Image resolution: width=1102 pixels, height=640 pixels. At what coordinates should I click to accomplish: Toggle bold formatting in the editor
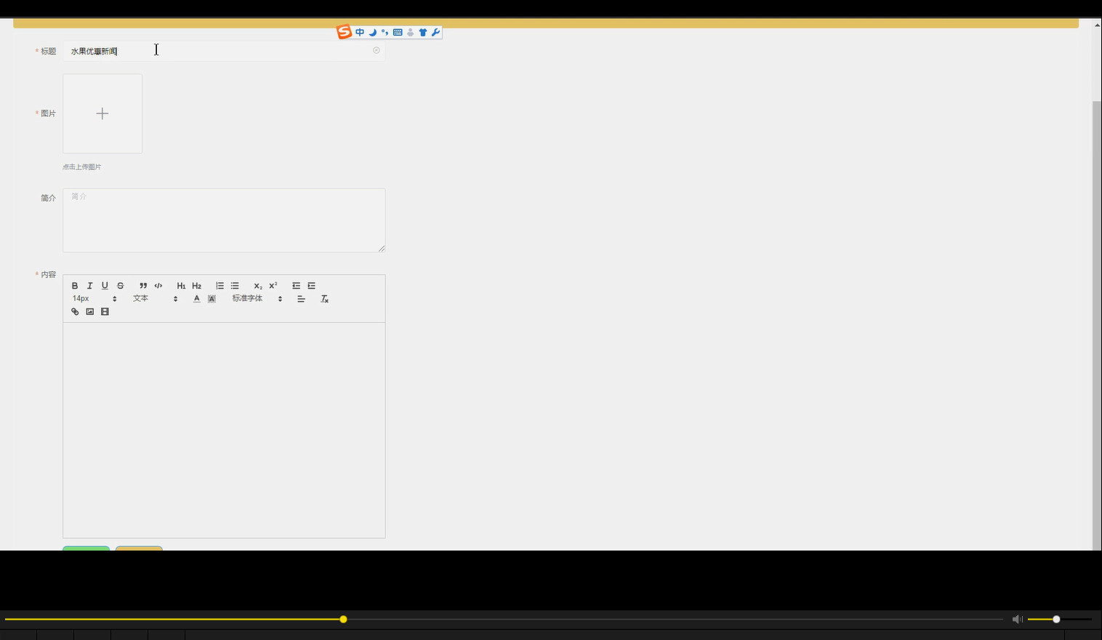coord(75,286)
